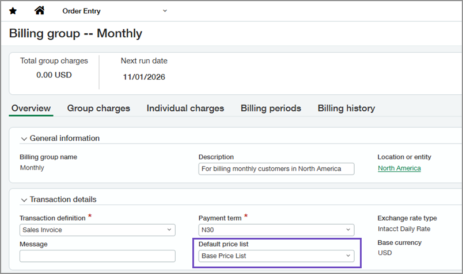Open the Transaction definition dropdown
The height and width of the screenshot is (274, 463).
[97, 230]
